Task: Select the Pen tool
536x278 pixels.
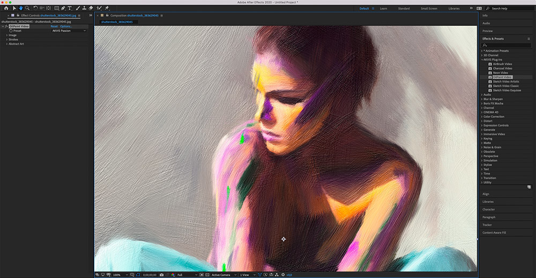Action: pyautogui.click(x=63, y=9)
